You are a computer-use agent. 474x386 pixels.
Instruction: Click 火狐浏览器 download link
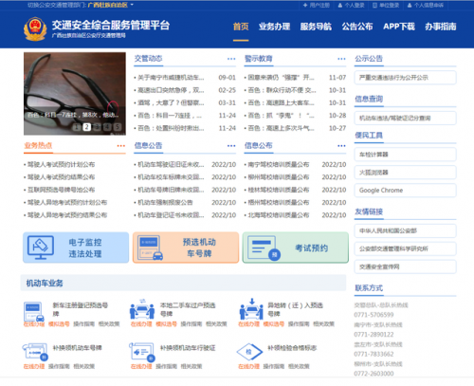coord(406,173)
